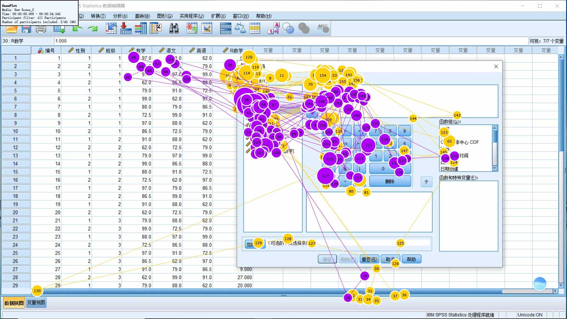The image size is (567, 319).
Task: Click the Spell Check ABC icon
Action: point(323,28)
